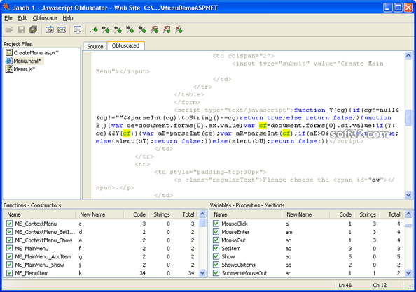Uncheck the ME_ContextMenu function checkbox

point(10,224)
